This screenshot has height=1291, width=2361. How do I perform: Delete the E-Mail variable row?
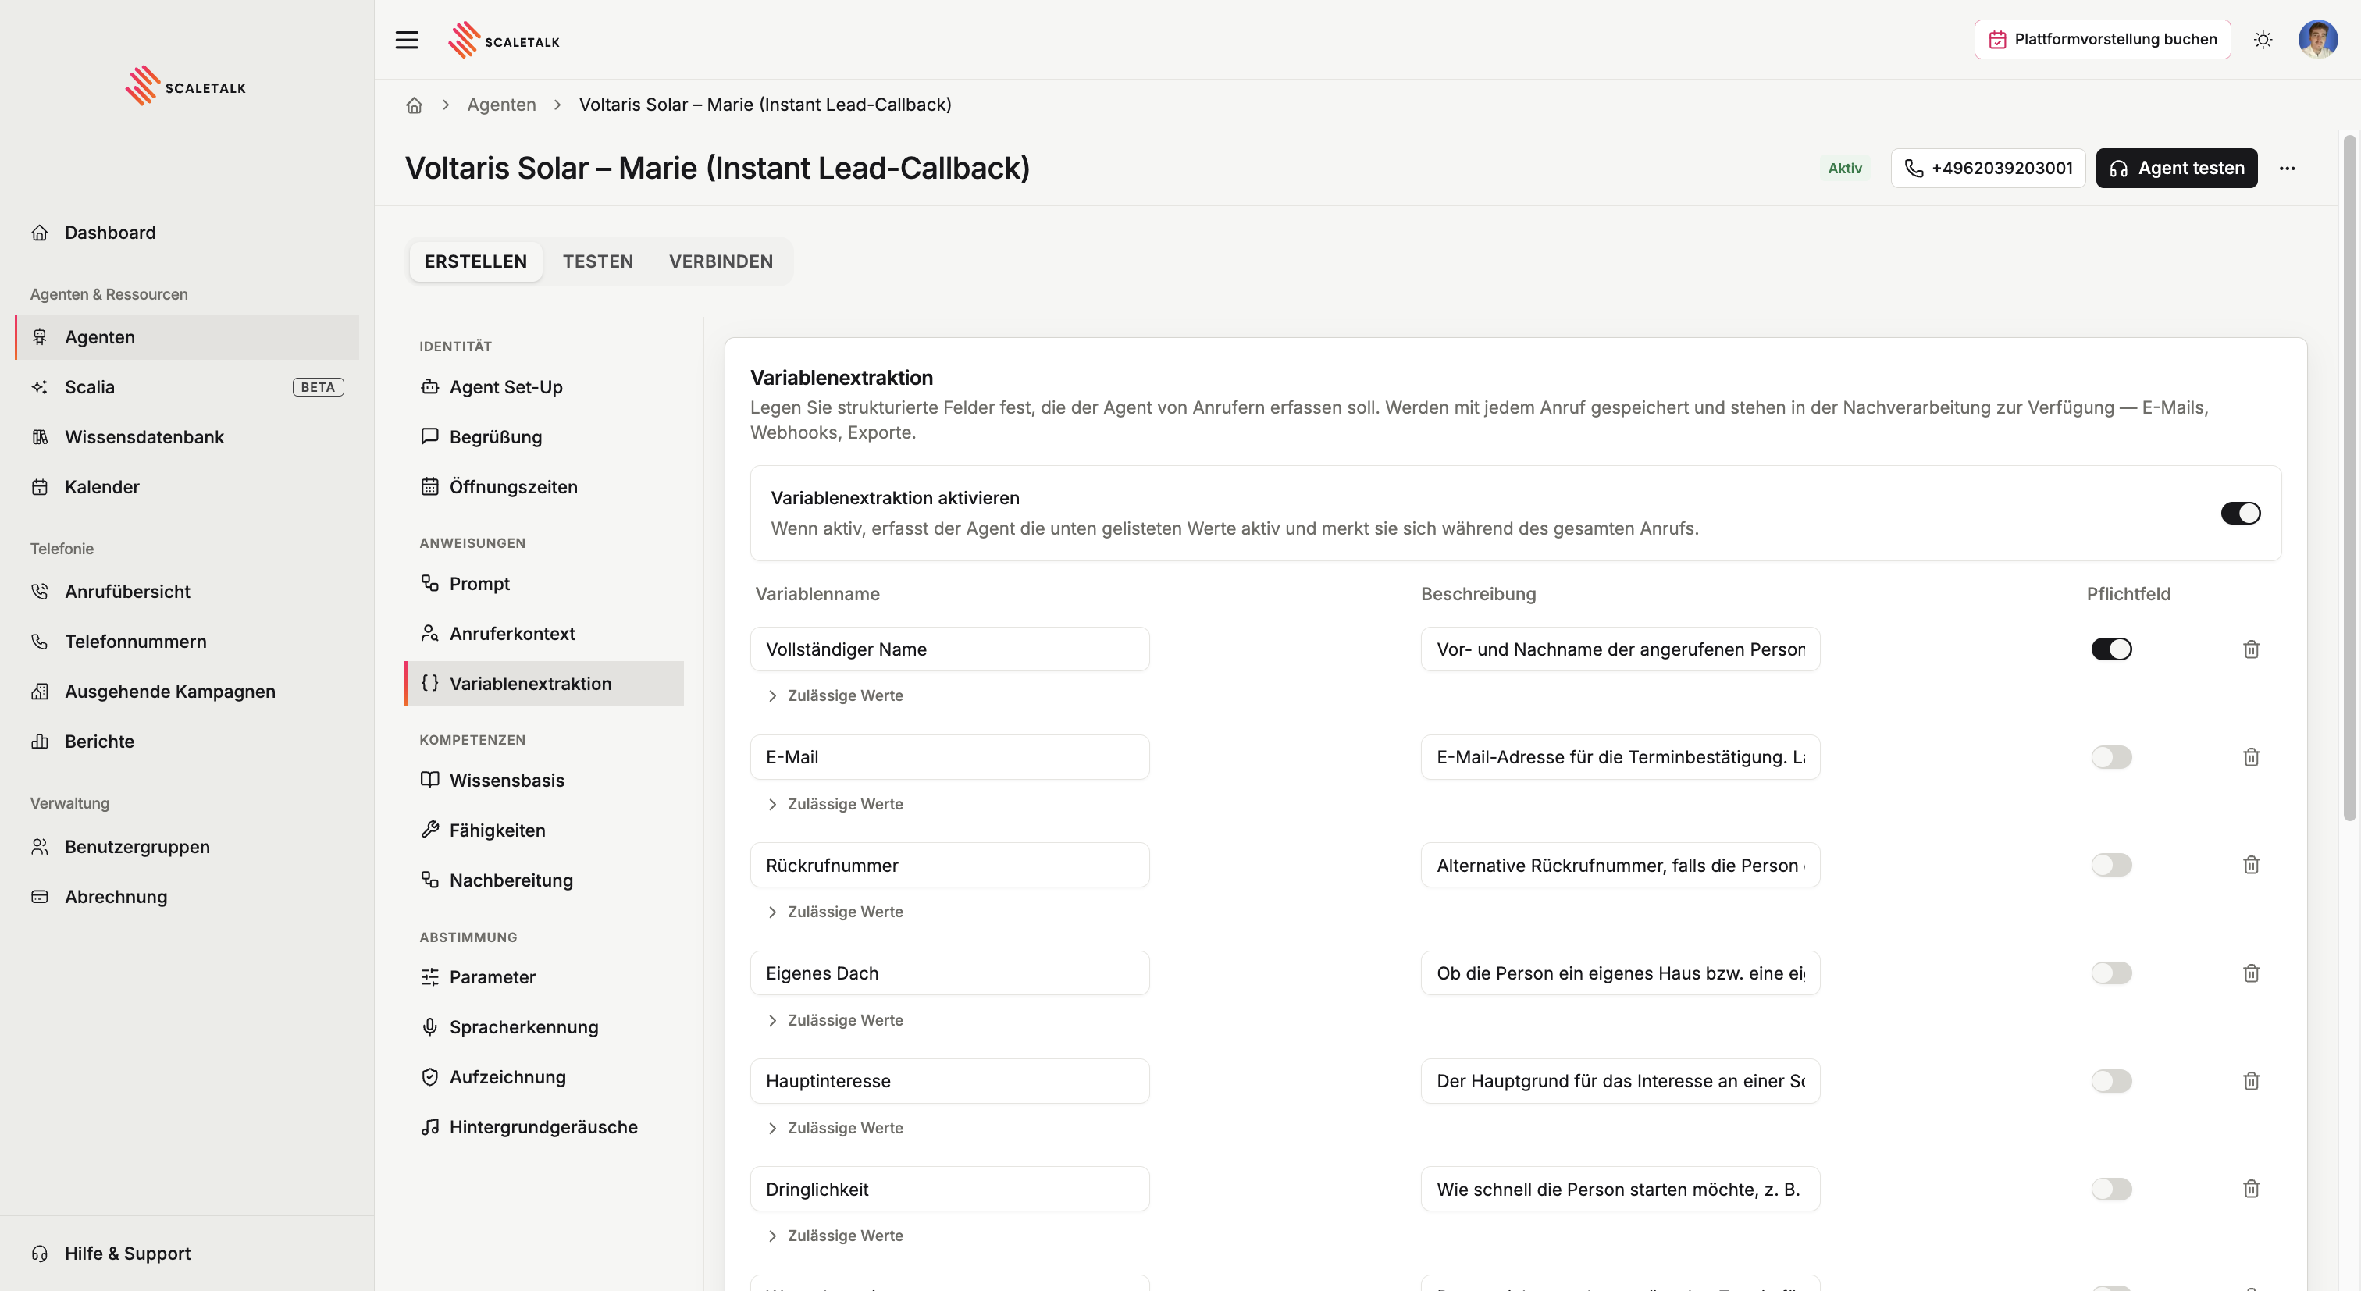(2251, 758)
